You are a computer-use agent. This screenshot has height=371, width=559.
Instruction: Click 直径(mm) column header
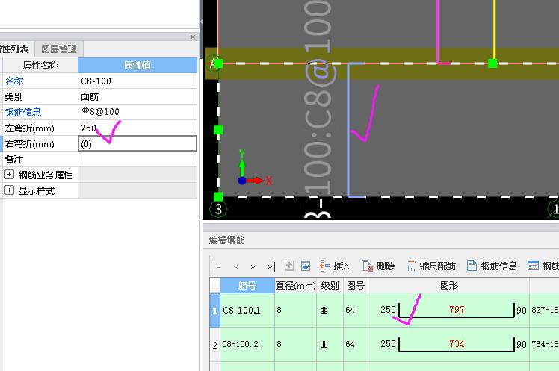pyautogui.click(x=295, y=286)
